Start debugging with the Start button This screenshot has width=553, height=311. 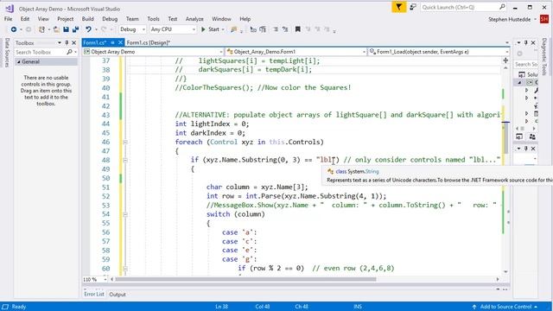[x=210, y=29]
